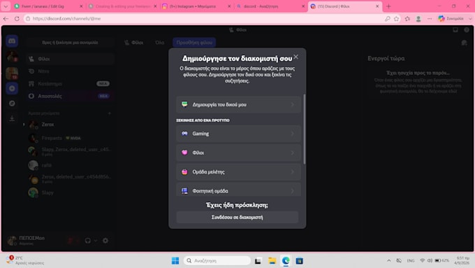Open Nitro in the left sidebar
475x268 pixels.
pos(70,71)
